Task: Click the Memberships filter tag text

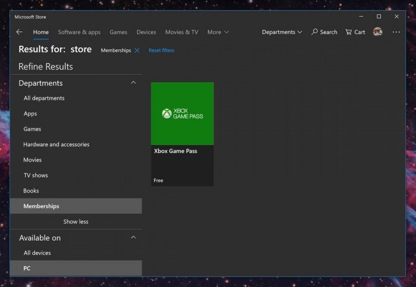Action: click(x=116, y=51)
